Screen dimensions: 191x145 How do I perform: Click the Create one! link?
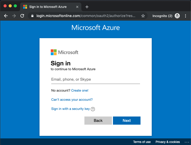pyautogui.click(x=80, y=90)
